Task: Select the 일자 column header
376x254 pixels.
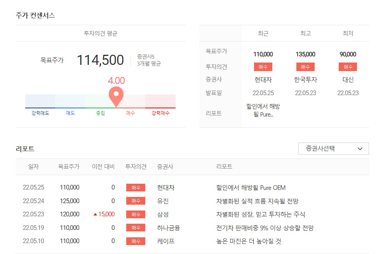Action: 33,167
